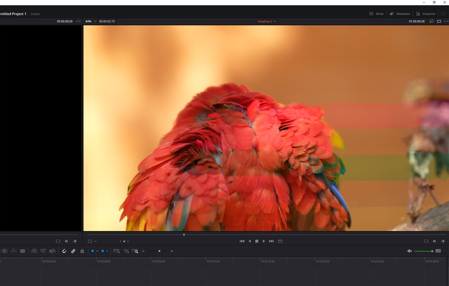Click match frame icon in source viewer
Viewport: 449px width, 286px height.
point(58,241)
